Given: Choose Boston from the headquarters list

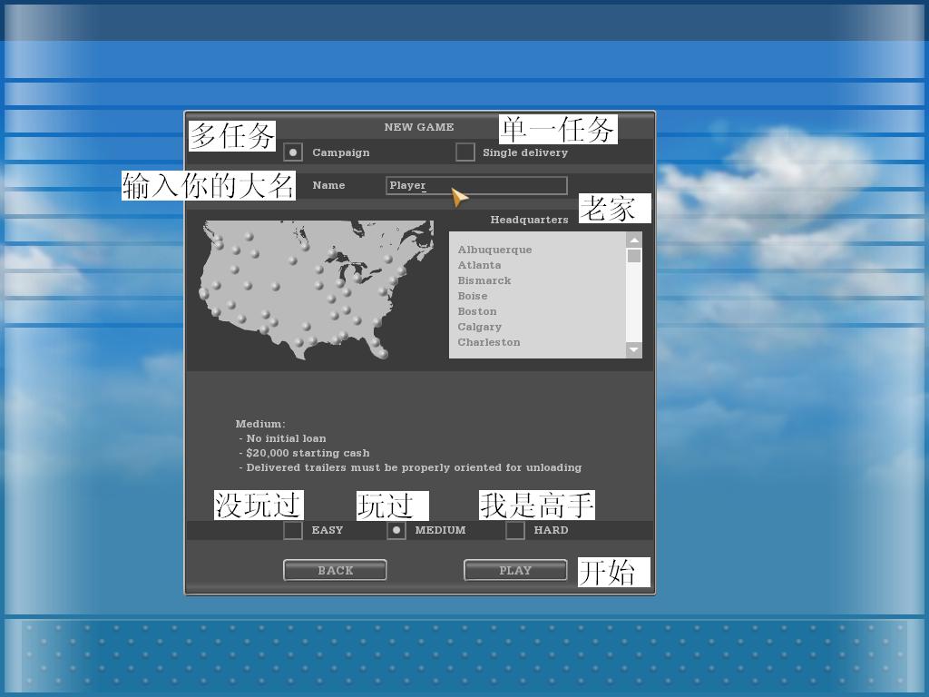Looking at the screenshot, I should tap(477, 311).
